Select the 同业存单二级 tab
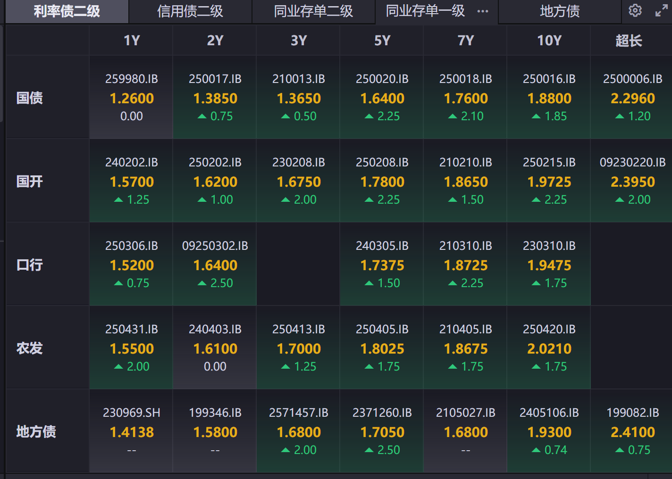672x479 pixels. coord(313,11)
